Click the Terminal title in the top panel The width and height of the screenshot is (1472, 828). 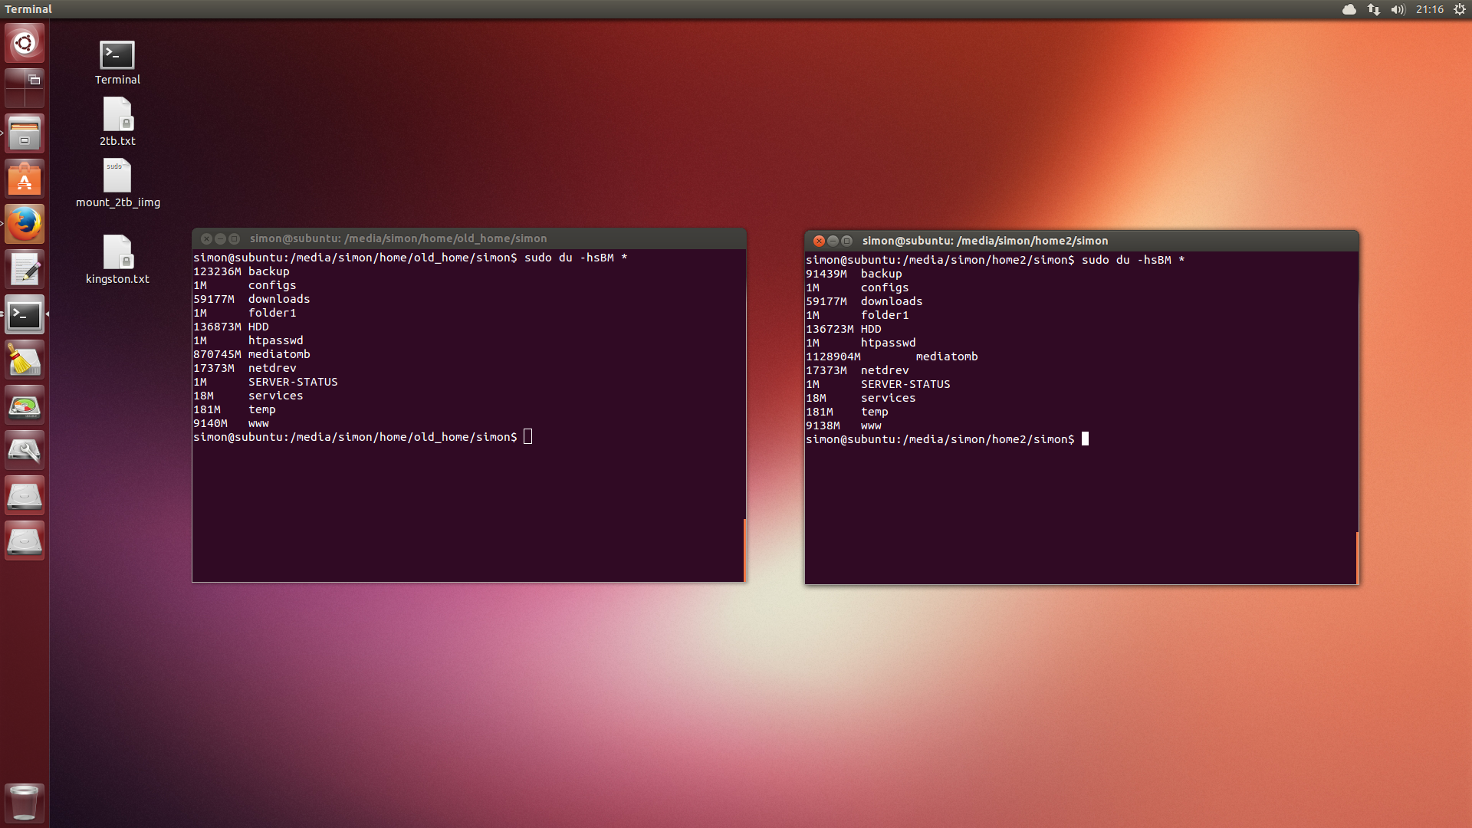click(x=28, y=9)
